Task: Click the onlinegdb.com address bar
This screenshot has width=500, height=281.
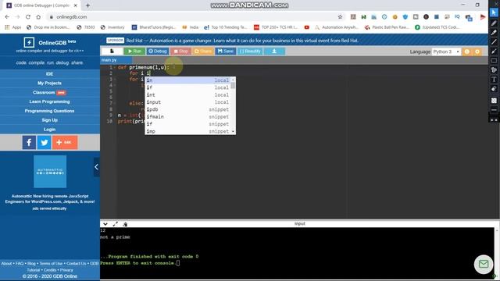Action: [x=191, y=17]
